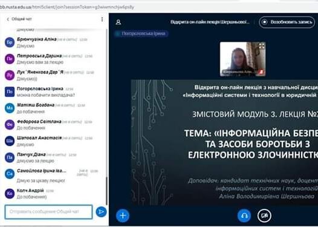The height and width of the screenshot is (227, 318).
Task: Click avatar of Панчук Діана
Action: [10, 157]
